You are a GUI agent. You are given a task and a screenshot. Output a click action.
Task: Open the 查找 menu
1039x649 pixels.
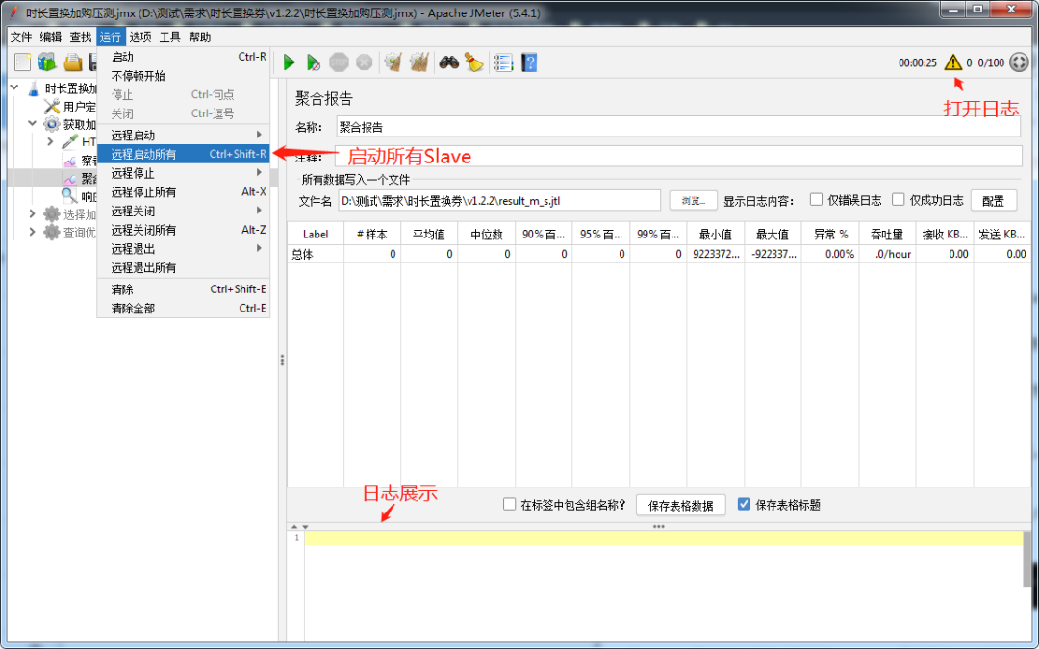81,37
